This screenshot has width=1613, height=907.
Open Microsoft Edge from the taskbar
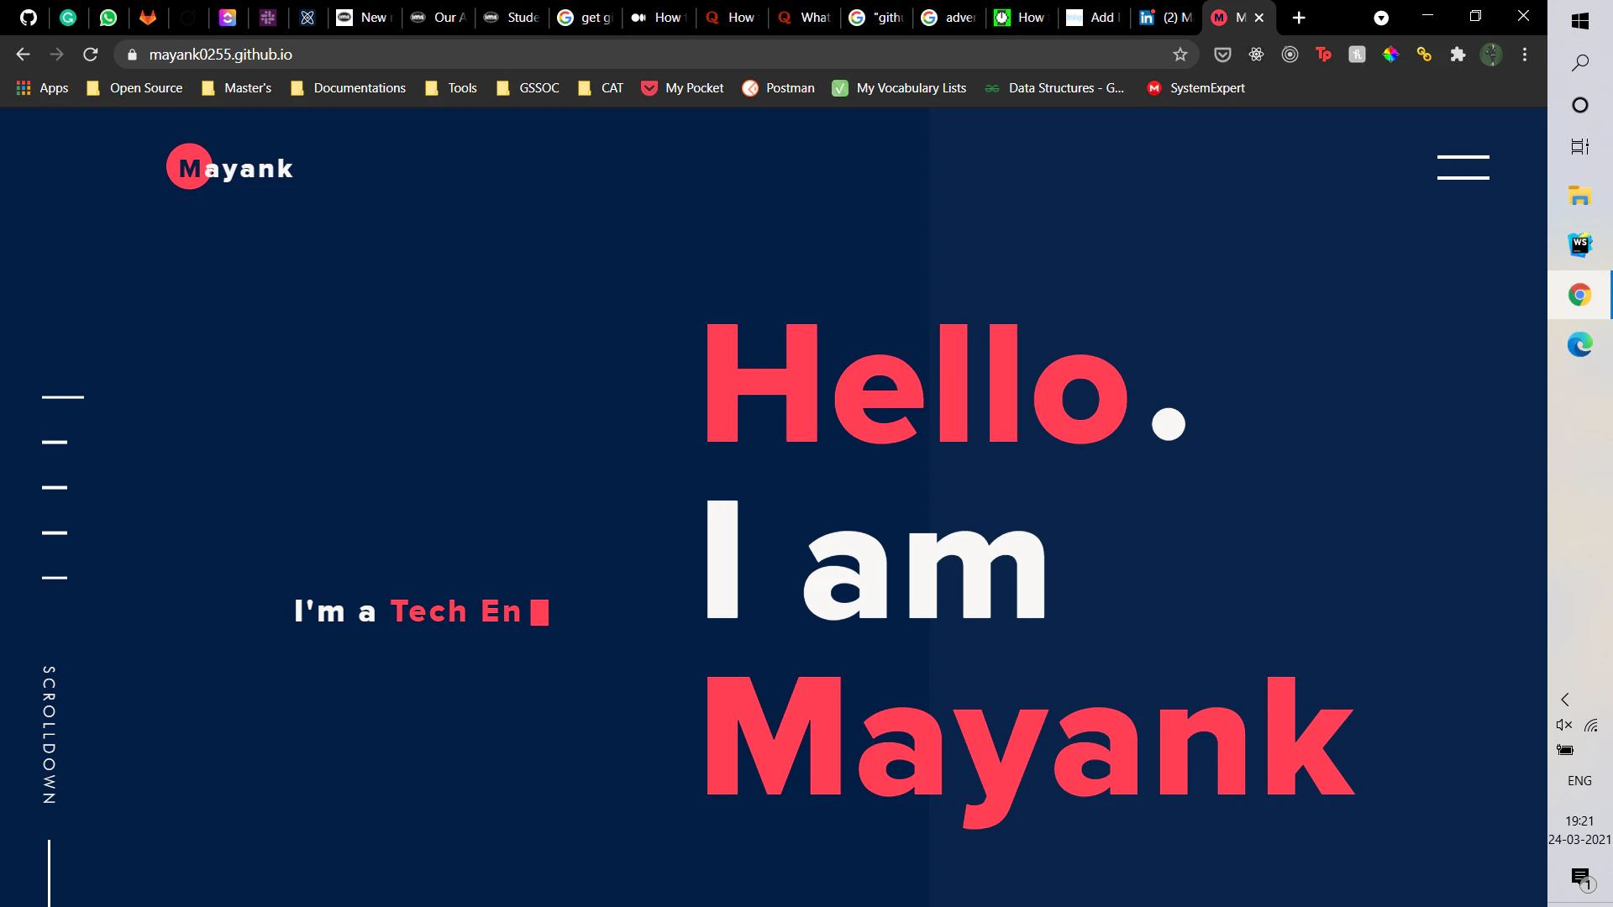tap(1579, 345)
